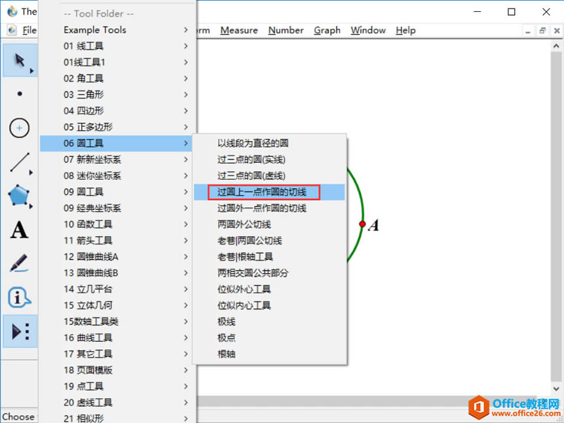564x423 pixels.
Task: Minimize the inner document window
Action: 528,31
